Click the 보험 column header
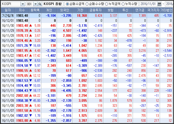The image size is (174, 124). (x=111, y=10)
